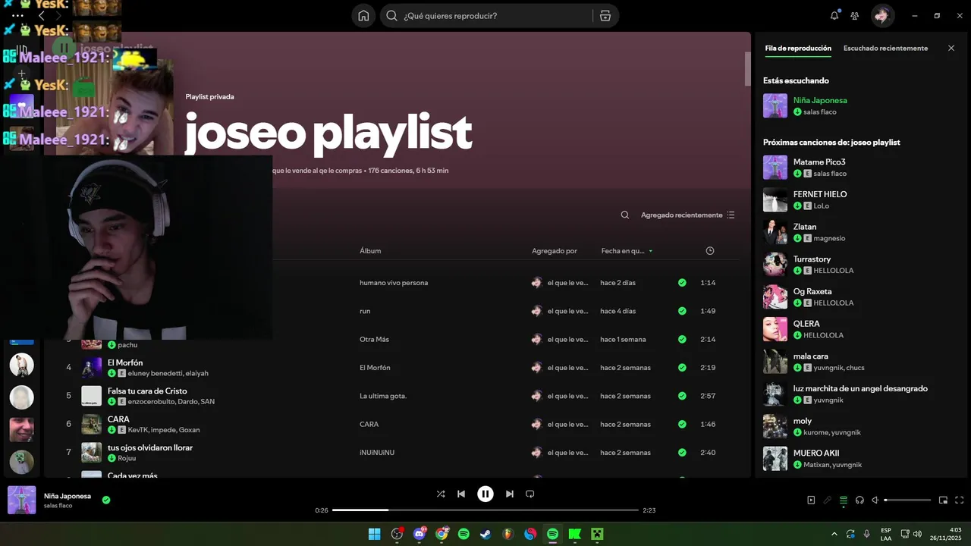
Task: Open the Windows Start button
Action: click(374, 534)
